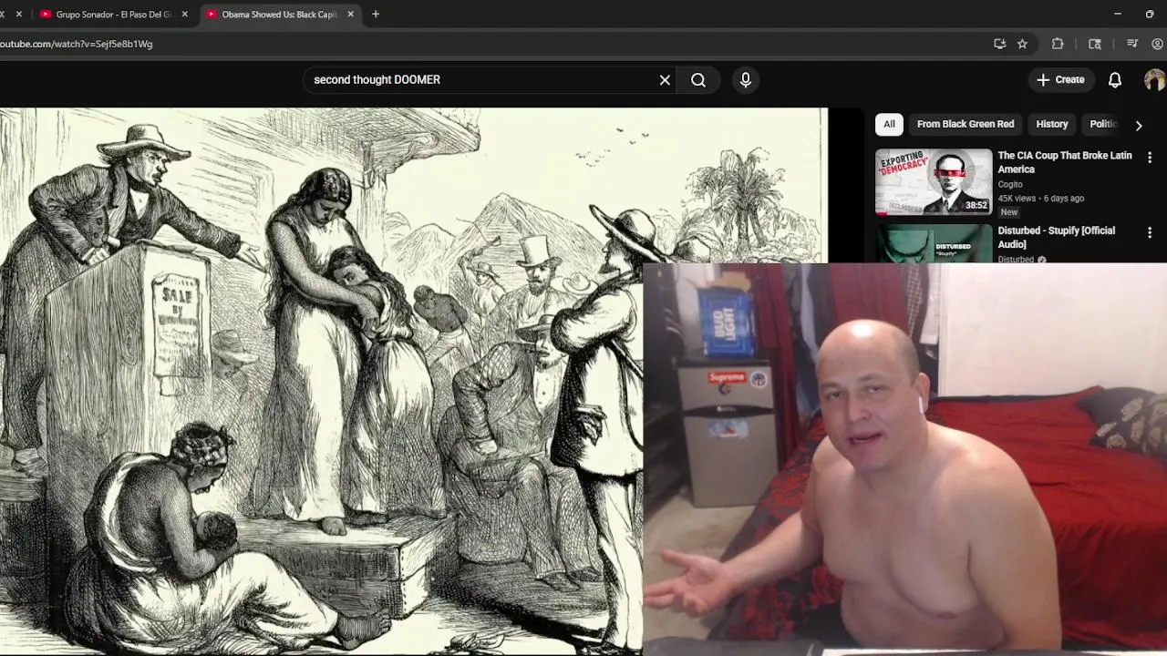This screenshot has width=1167, height=656.
Task: Open the YouTube account avatar menu
Action: (x=1154, y=80)
